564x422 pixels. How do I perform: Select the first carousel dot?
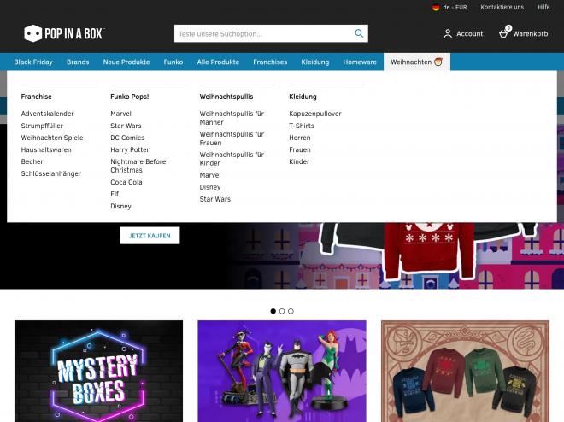tap(273, 311)
